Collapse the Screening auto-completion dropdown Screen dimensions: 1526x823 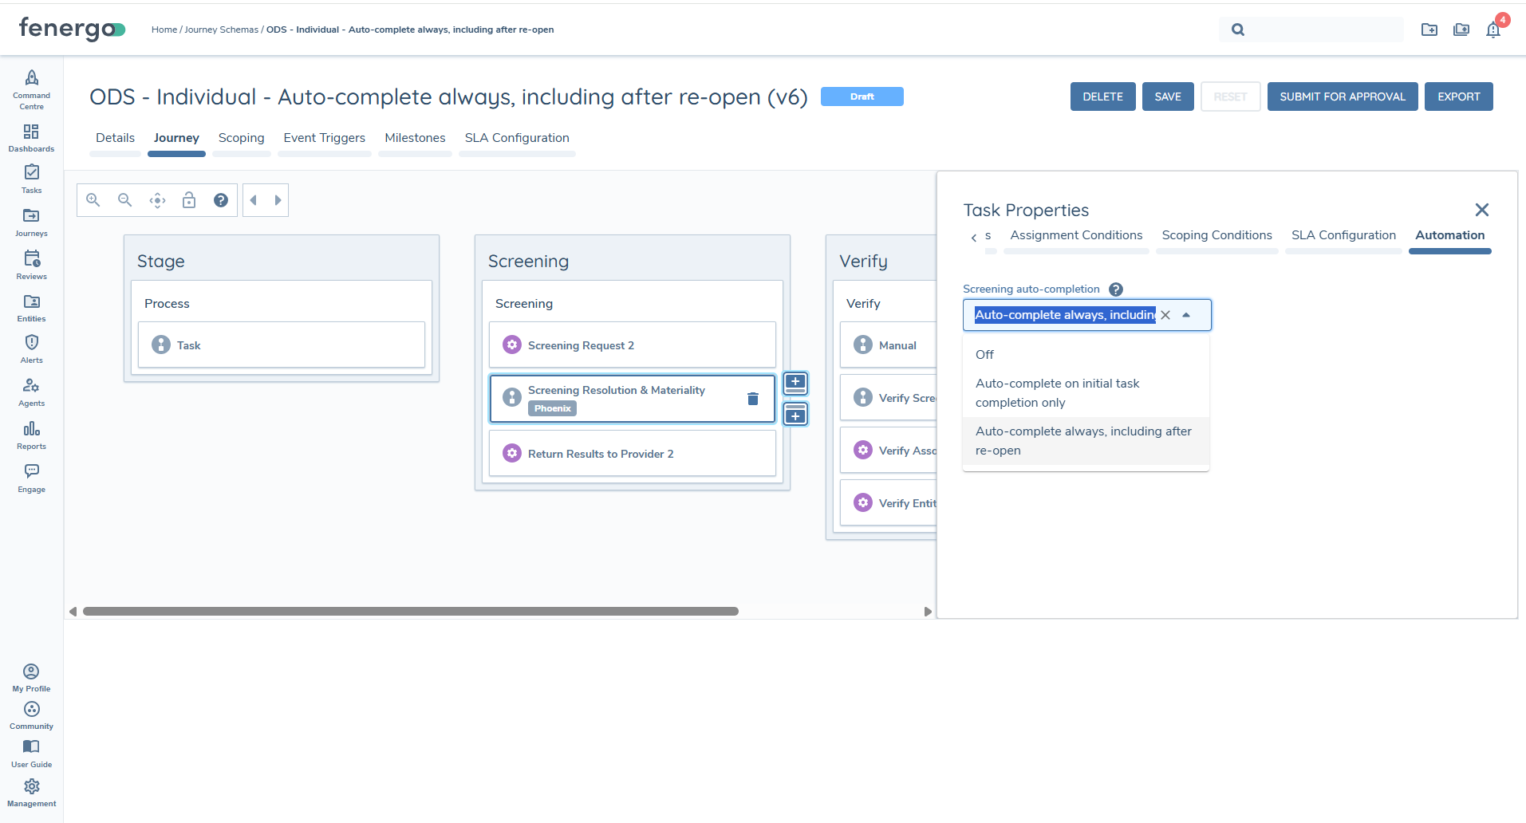[1186, 315]
